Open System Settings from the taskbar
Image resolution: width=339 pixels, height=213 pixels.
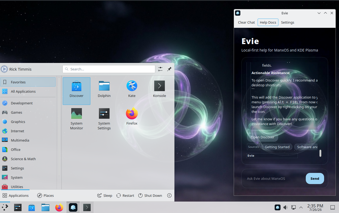click(x=18, y=207)
